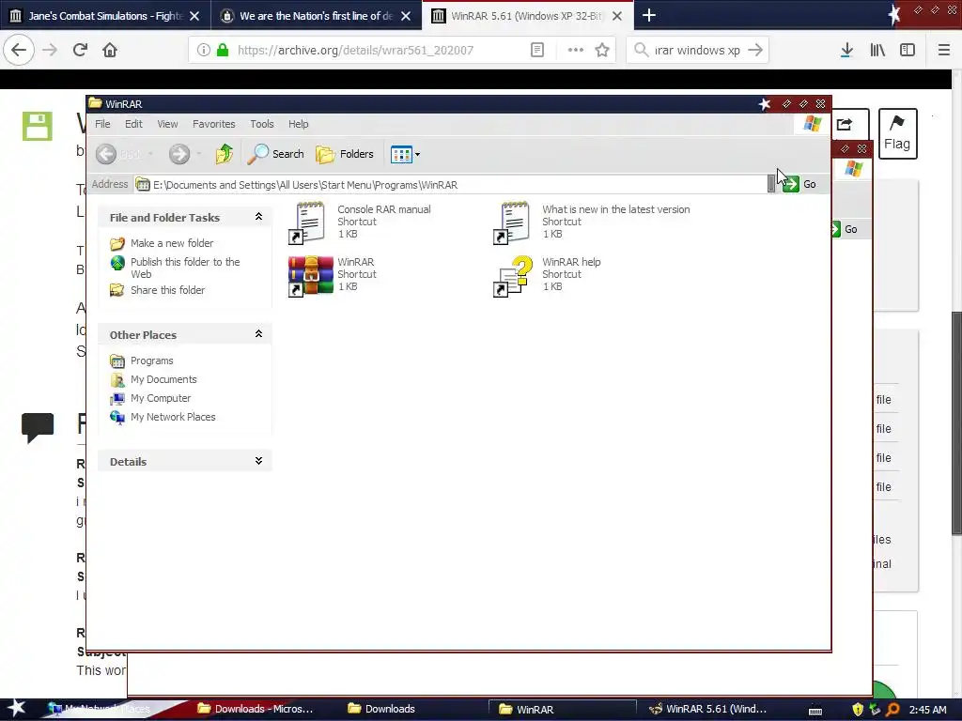Open the Favorites menu
962x721 pixels.
pyautogui.click(x=214, y=124)
